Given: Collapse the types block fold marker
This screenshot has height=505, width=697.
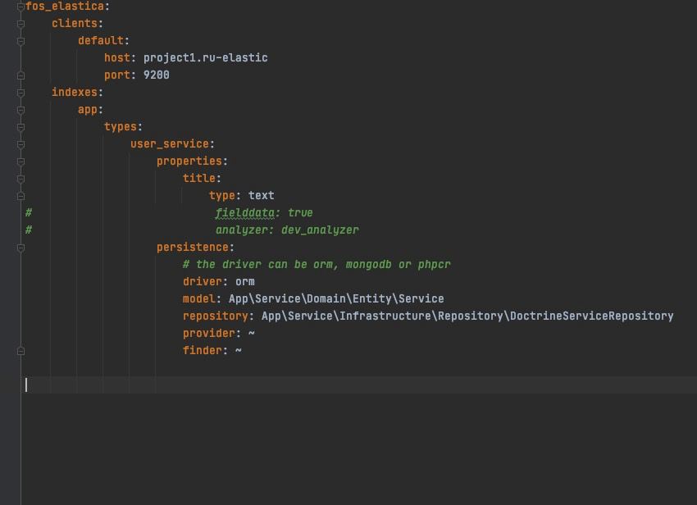Looking at the screenshot, I should (20, 127).
